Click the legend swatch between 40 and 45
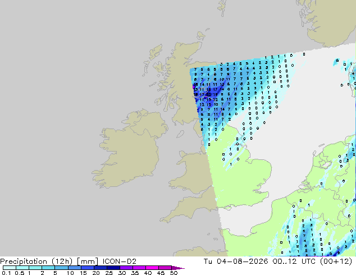 coord(152,268)
